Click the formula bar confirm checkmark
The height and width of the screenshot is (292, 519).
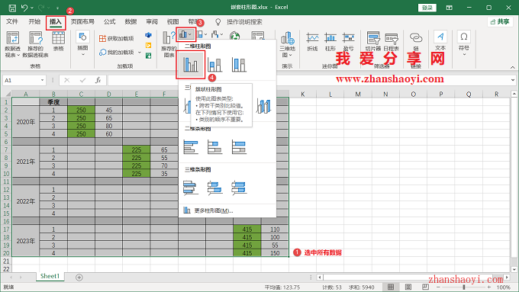pyautogui.click(x=82, y=80)
